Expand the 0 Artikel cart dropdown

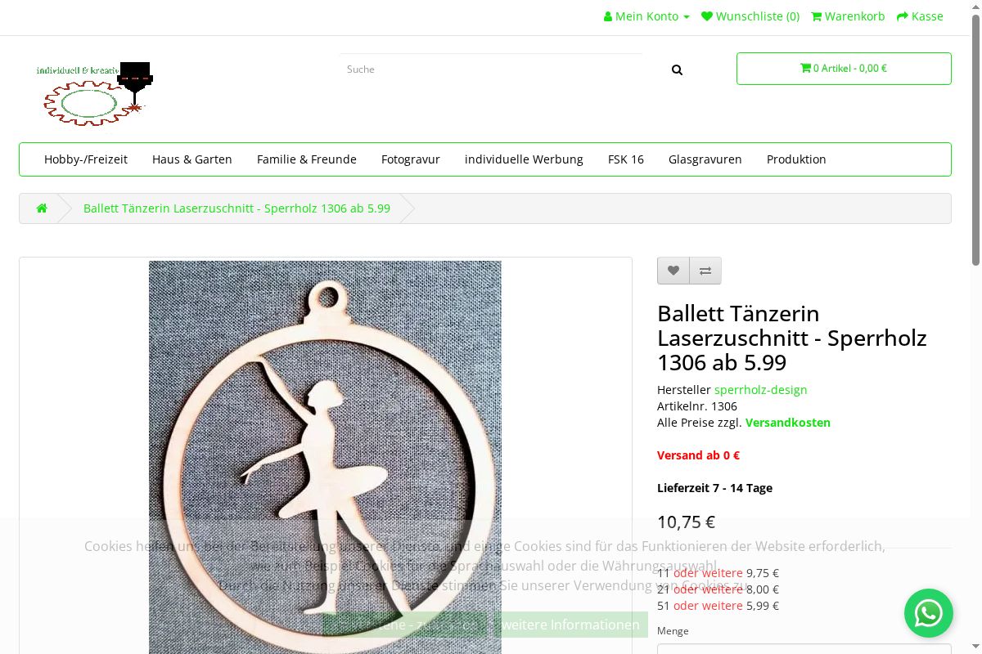[x=844, y=69]
